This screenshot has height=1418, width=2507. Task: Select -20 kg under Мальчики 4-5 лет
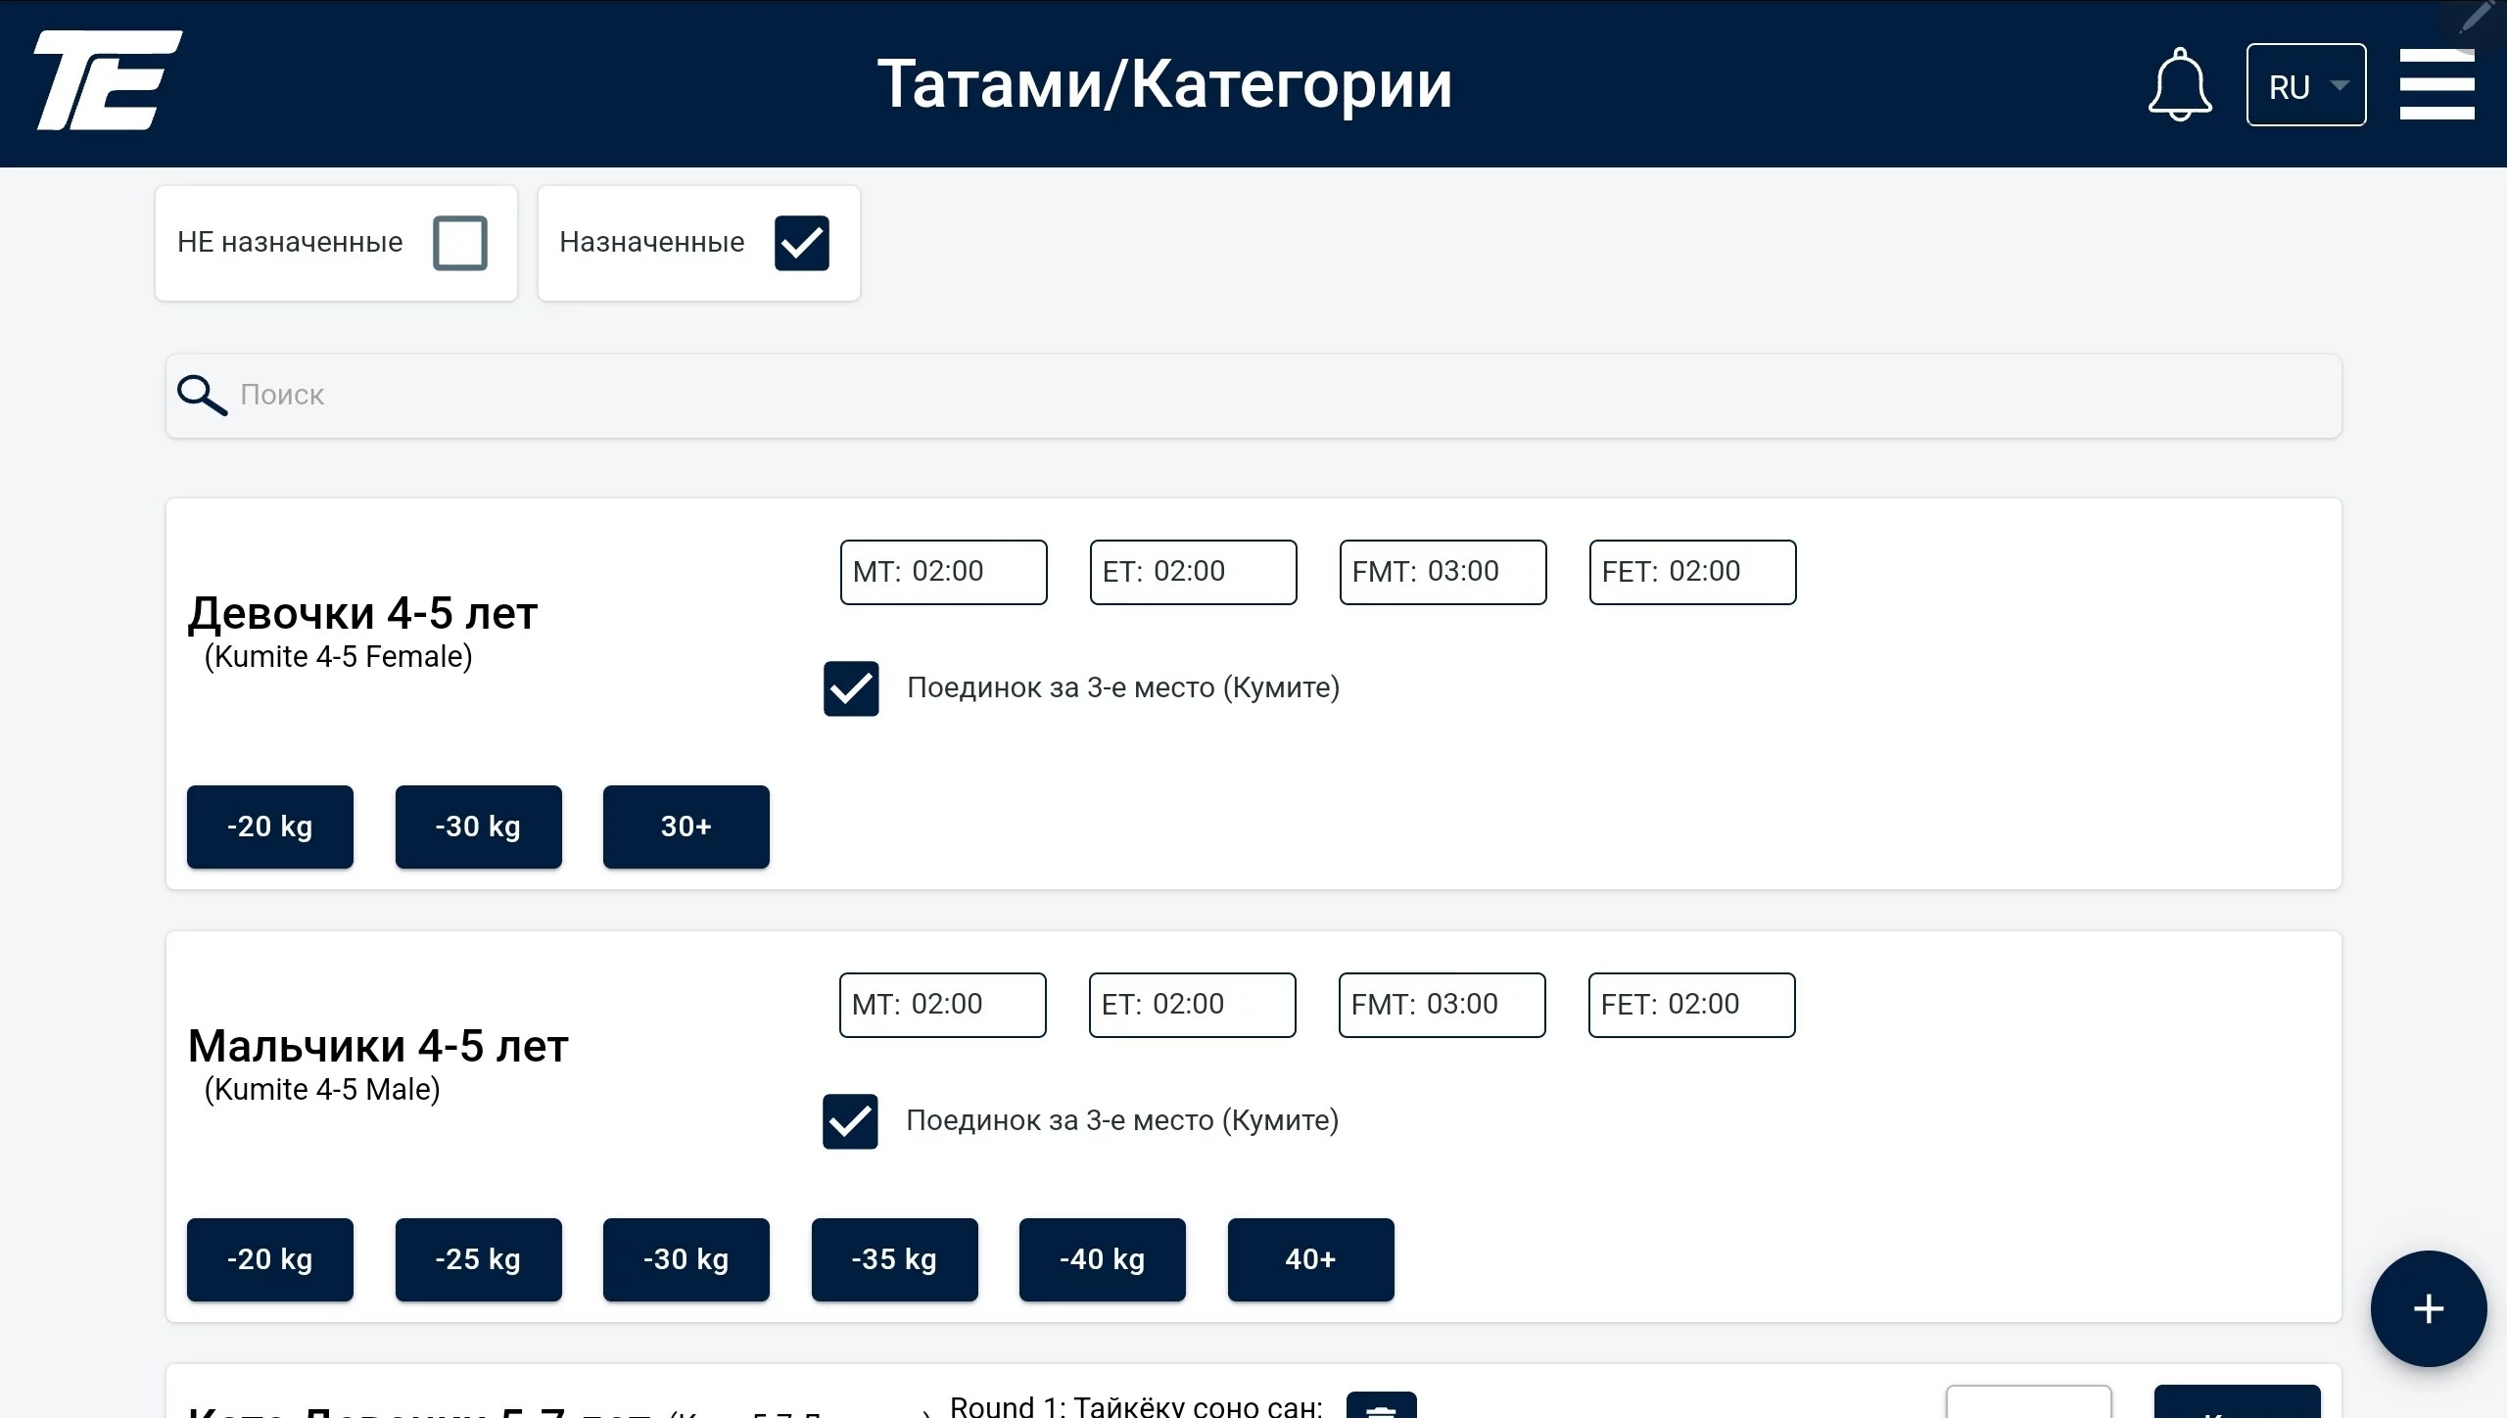[x=270, y=1259]
